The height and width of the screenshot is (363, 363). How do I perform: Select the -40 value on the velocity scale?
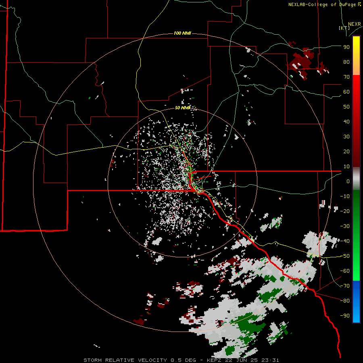point(345,241)
